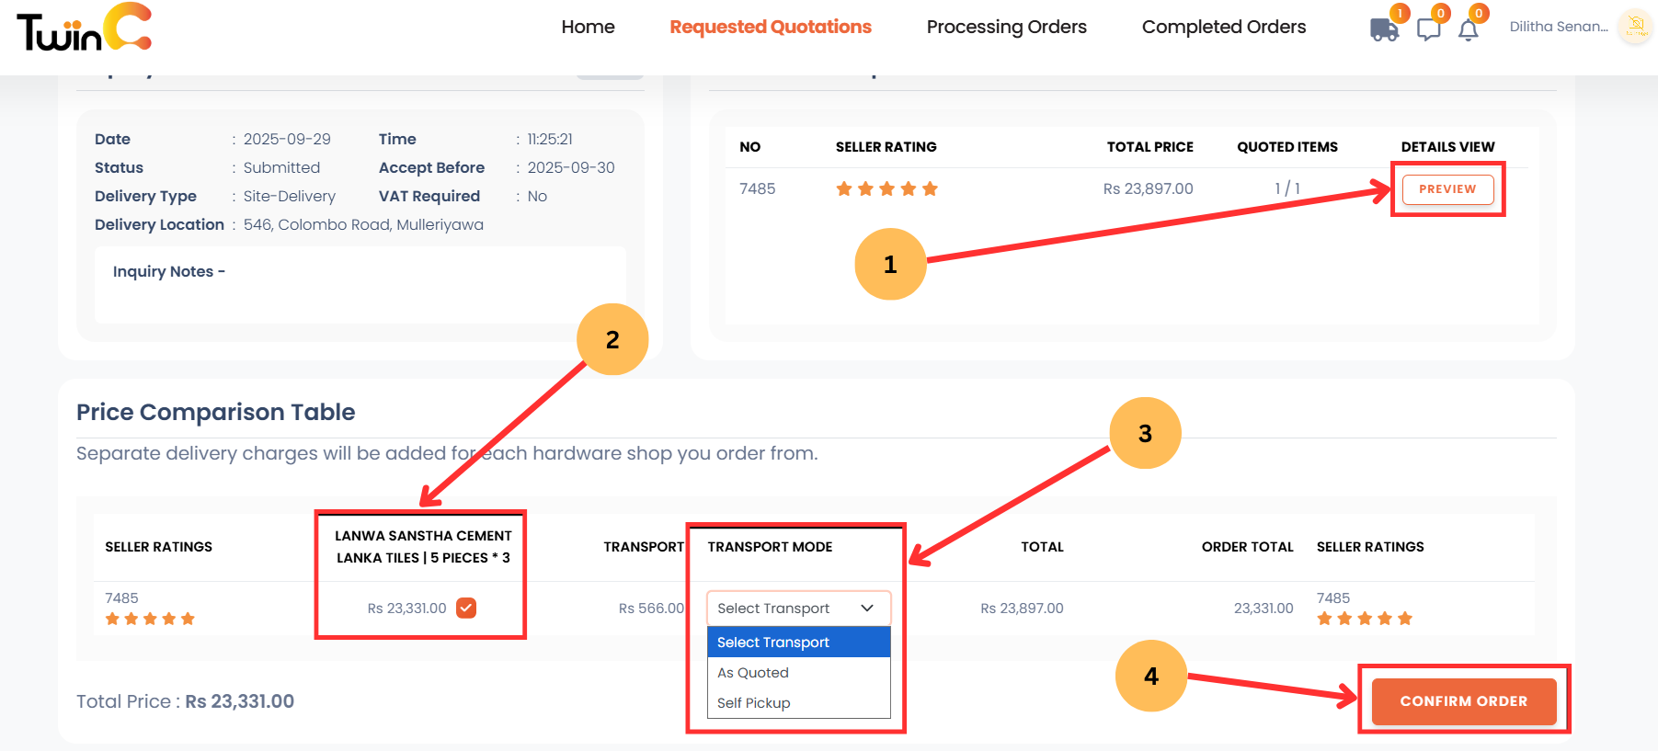Click the QUOTED ITEMS column header
Screen dimensions: 1658x751
click(x=1286, y=147)
